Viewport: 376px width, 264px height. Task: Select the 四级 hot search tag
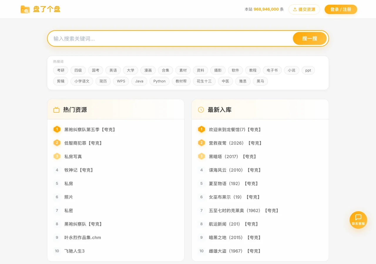coord(78,70)
